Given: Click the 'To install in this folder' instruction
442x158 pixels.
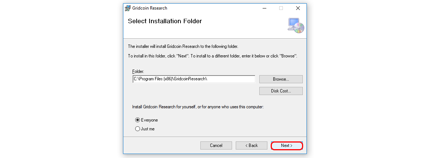Looking at the screenshot, I should (x=212, y=56).
